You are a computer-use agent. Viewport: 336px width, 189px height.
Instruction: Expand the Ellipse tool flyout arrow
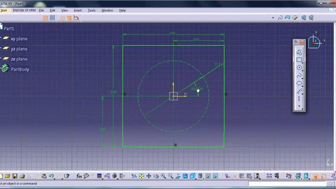click(x=302, y=86)
